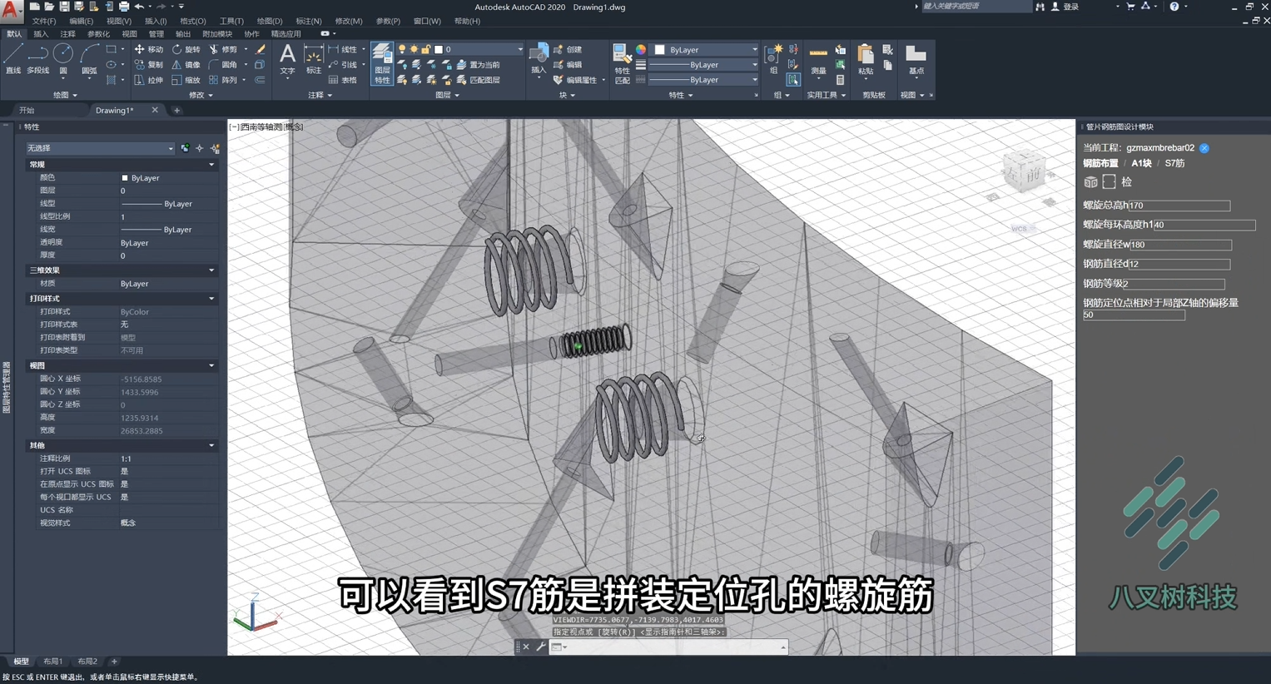Open the 测量 measure tool
The height and width of the screenshot is (684, 1271).
coord(818,60)
